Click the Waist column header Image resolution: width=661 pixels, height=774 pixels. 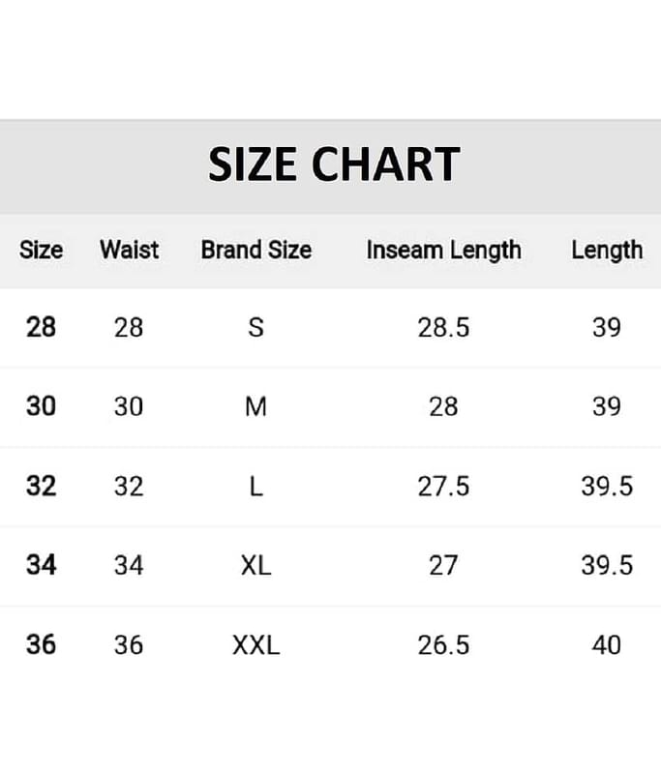pos(129,250)
